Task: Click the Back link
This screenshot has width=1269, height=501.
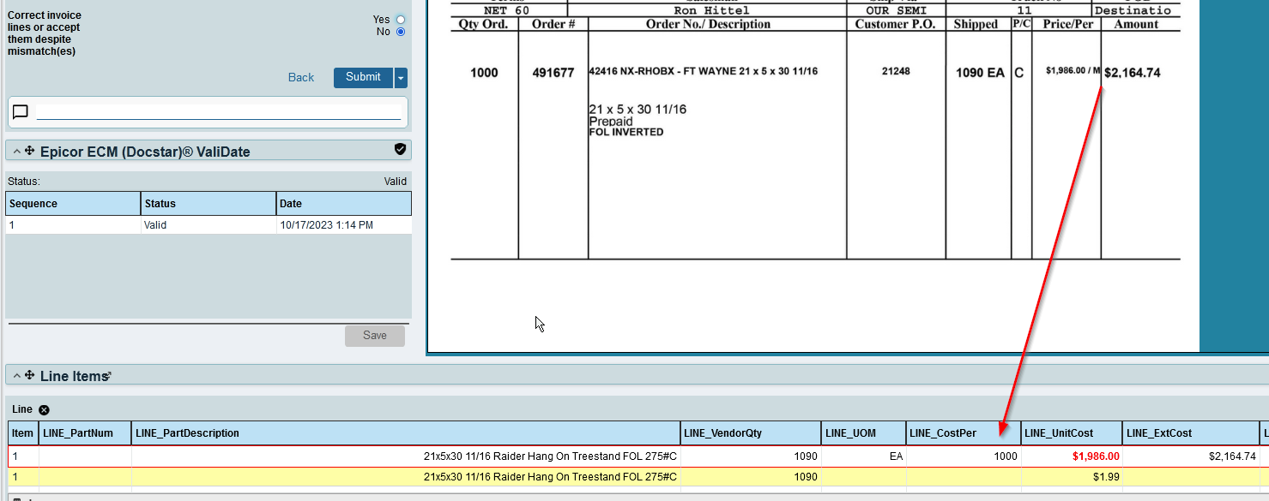Action: coord(300,77)
